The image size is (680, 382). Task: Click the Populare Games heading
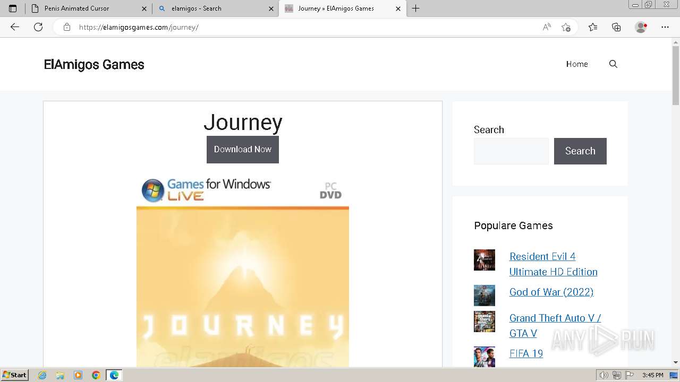pos(513,225)
